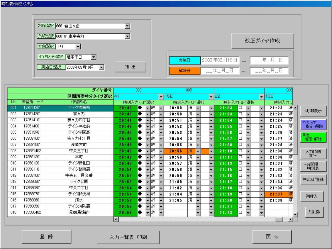Toggle the blue ノンステップ 指定・解除 button
The width and height of the screenshot is (332, 249).
(x=313, y=125)
